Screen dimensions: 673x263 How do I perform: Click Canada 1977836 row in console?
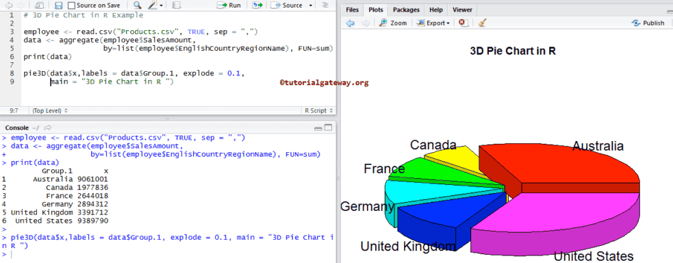point(55,188)
